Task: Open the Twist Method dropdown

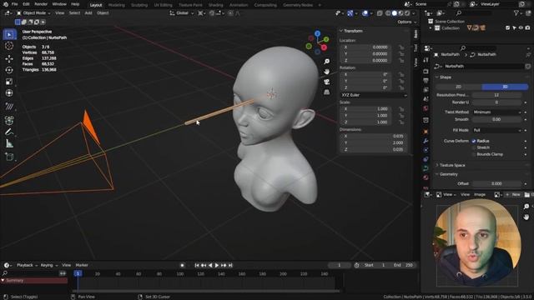Action: click(x=497, y=112)
